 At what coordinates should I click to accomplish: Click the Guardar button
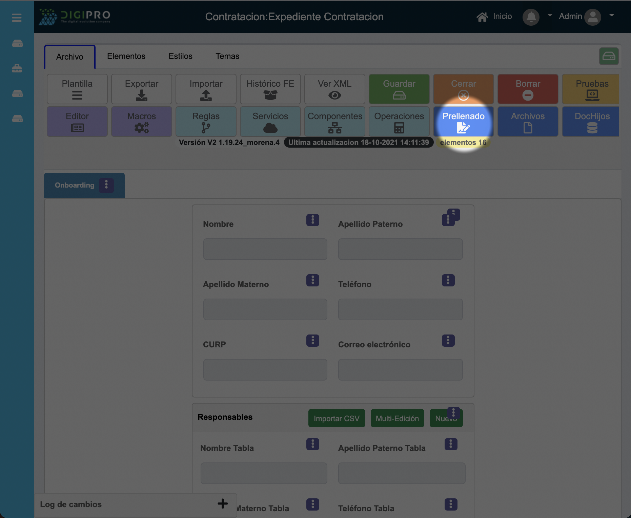pyautogui.click(x=399, y=89)
